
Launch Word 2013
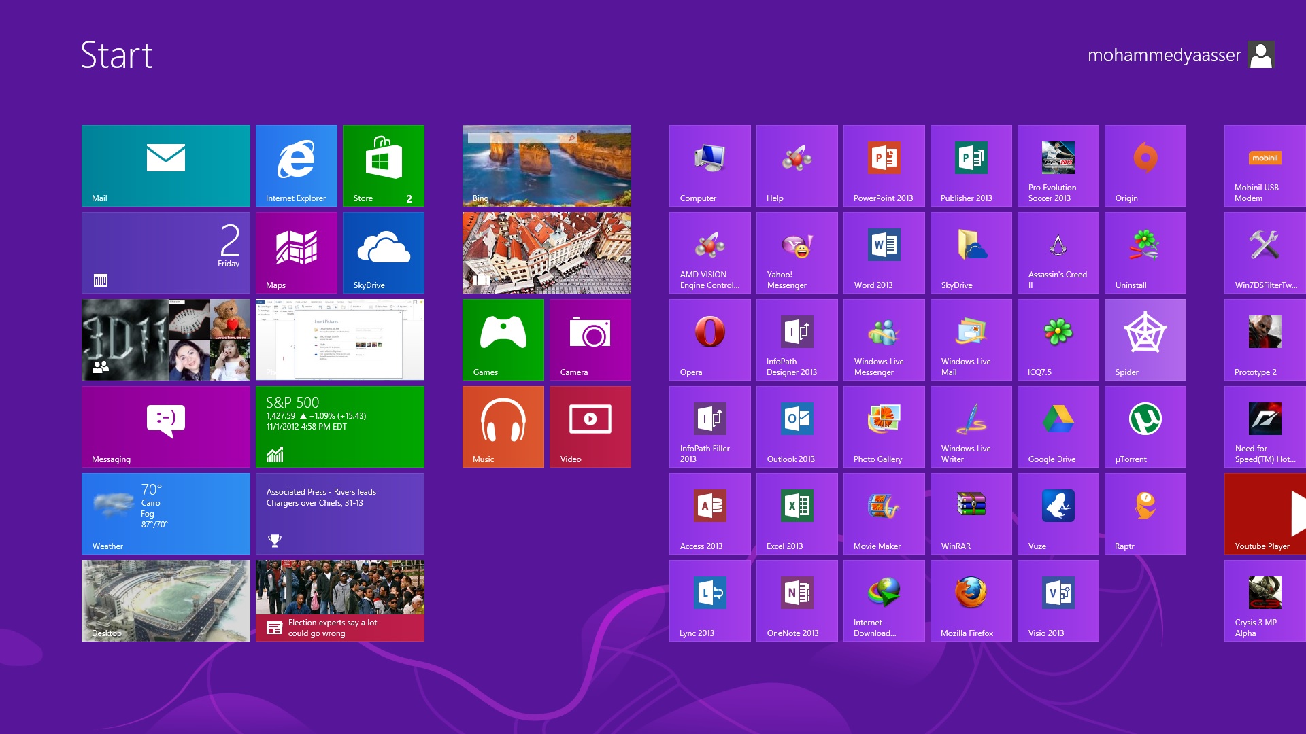tap(884, 253)
